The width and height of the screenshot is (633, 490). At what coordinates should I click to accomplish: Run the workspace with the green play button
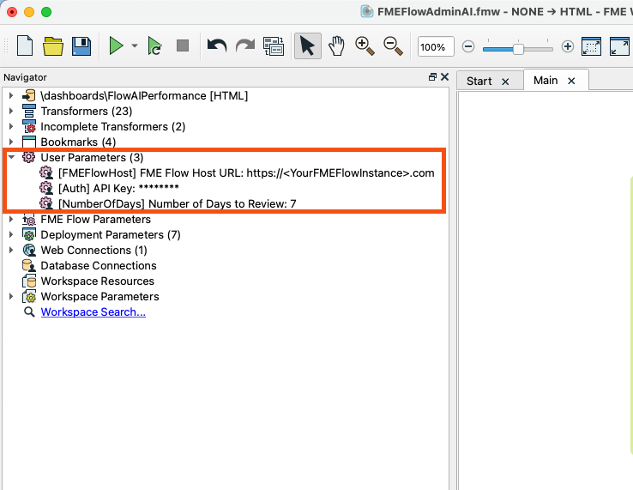pos(117,45)
